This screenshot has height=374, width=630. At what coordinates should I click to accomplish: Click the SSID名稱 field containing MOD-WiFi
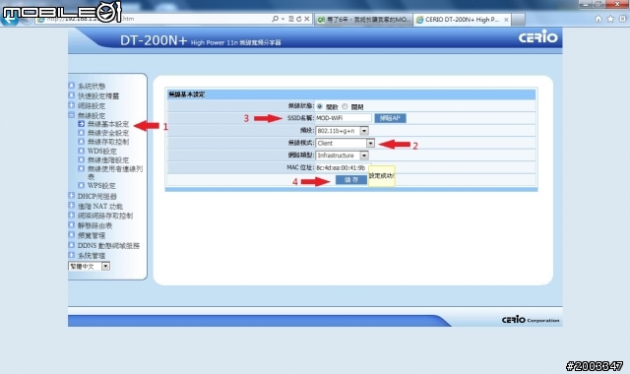coord(344,118)
